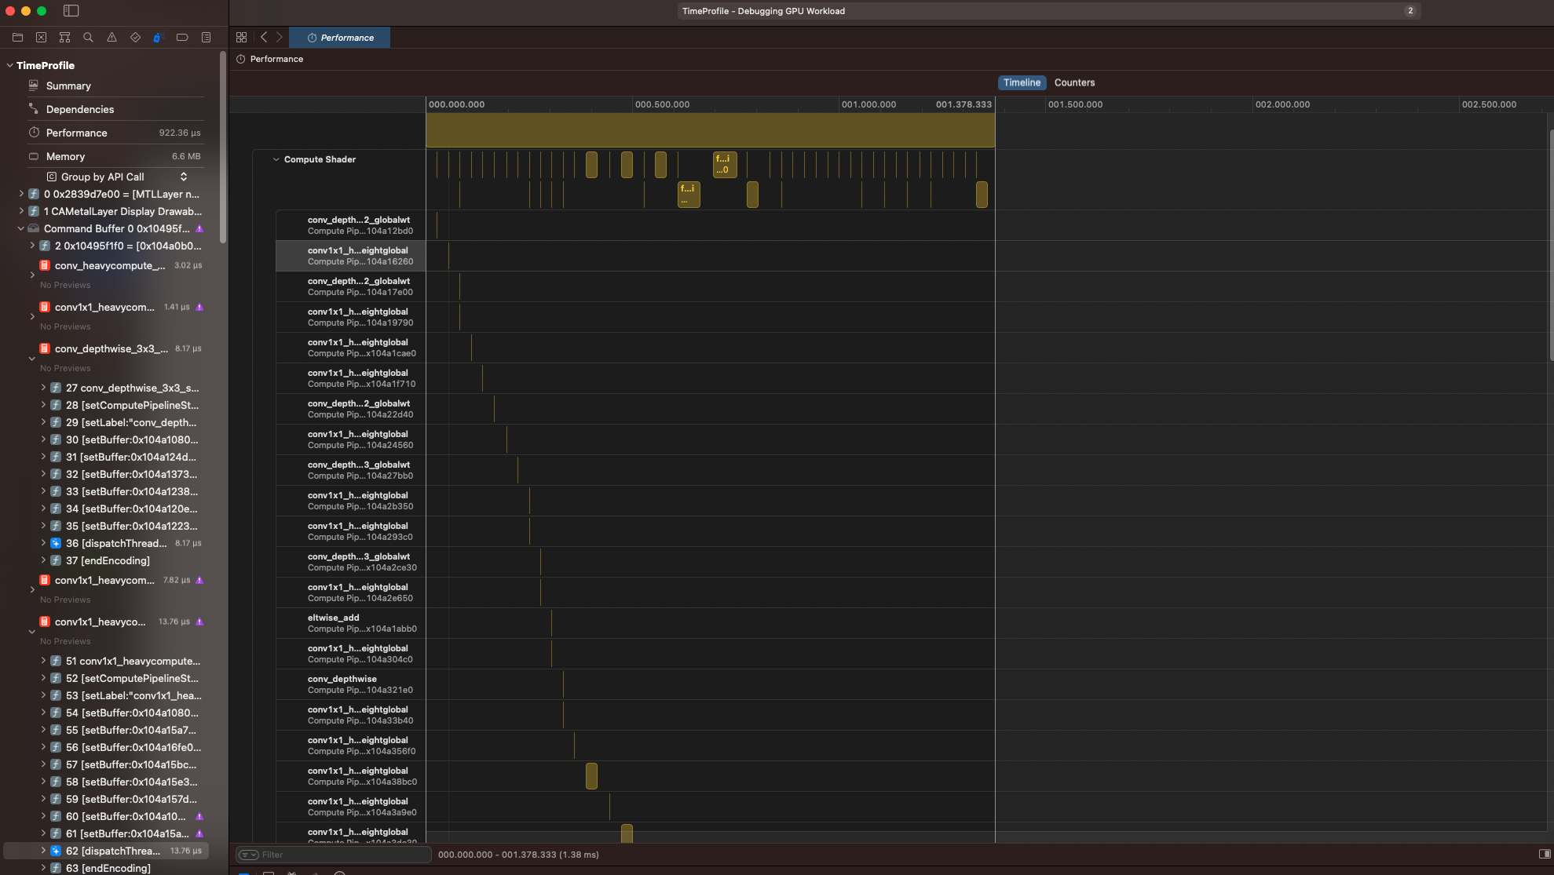1554x875 pixels.
Task: Click the related items grid icon
Action: [241, 37]
